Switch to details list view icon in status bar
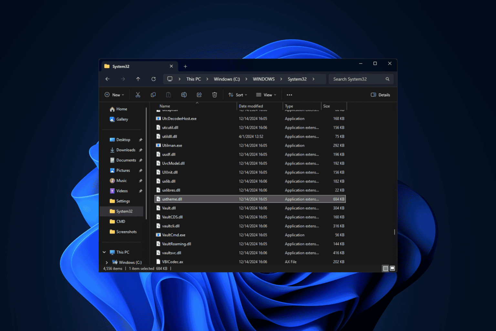 coord(385,268)
